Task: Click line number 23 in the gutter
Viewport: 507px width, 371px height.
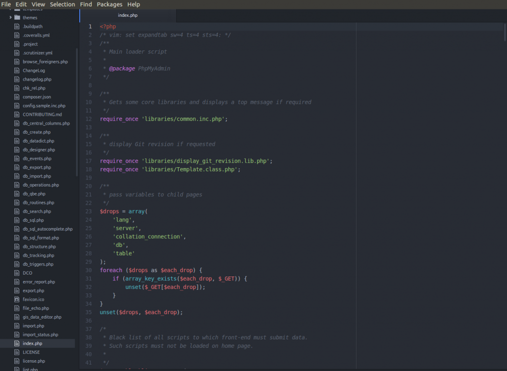Action: [88, 211]
